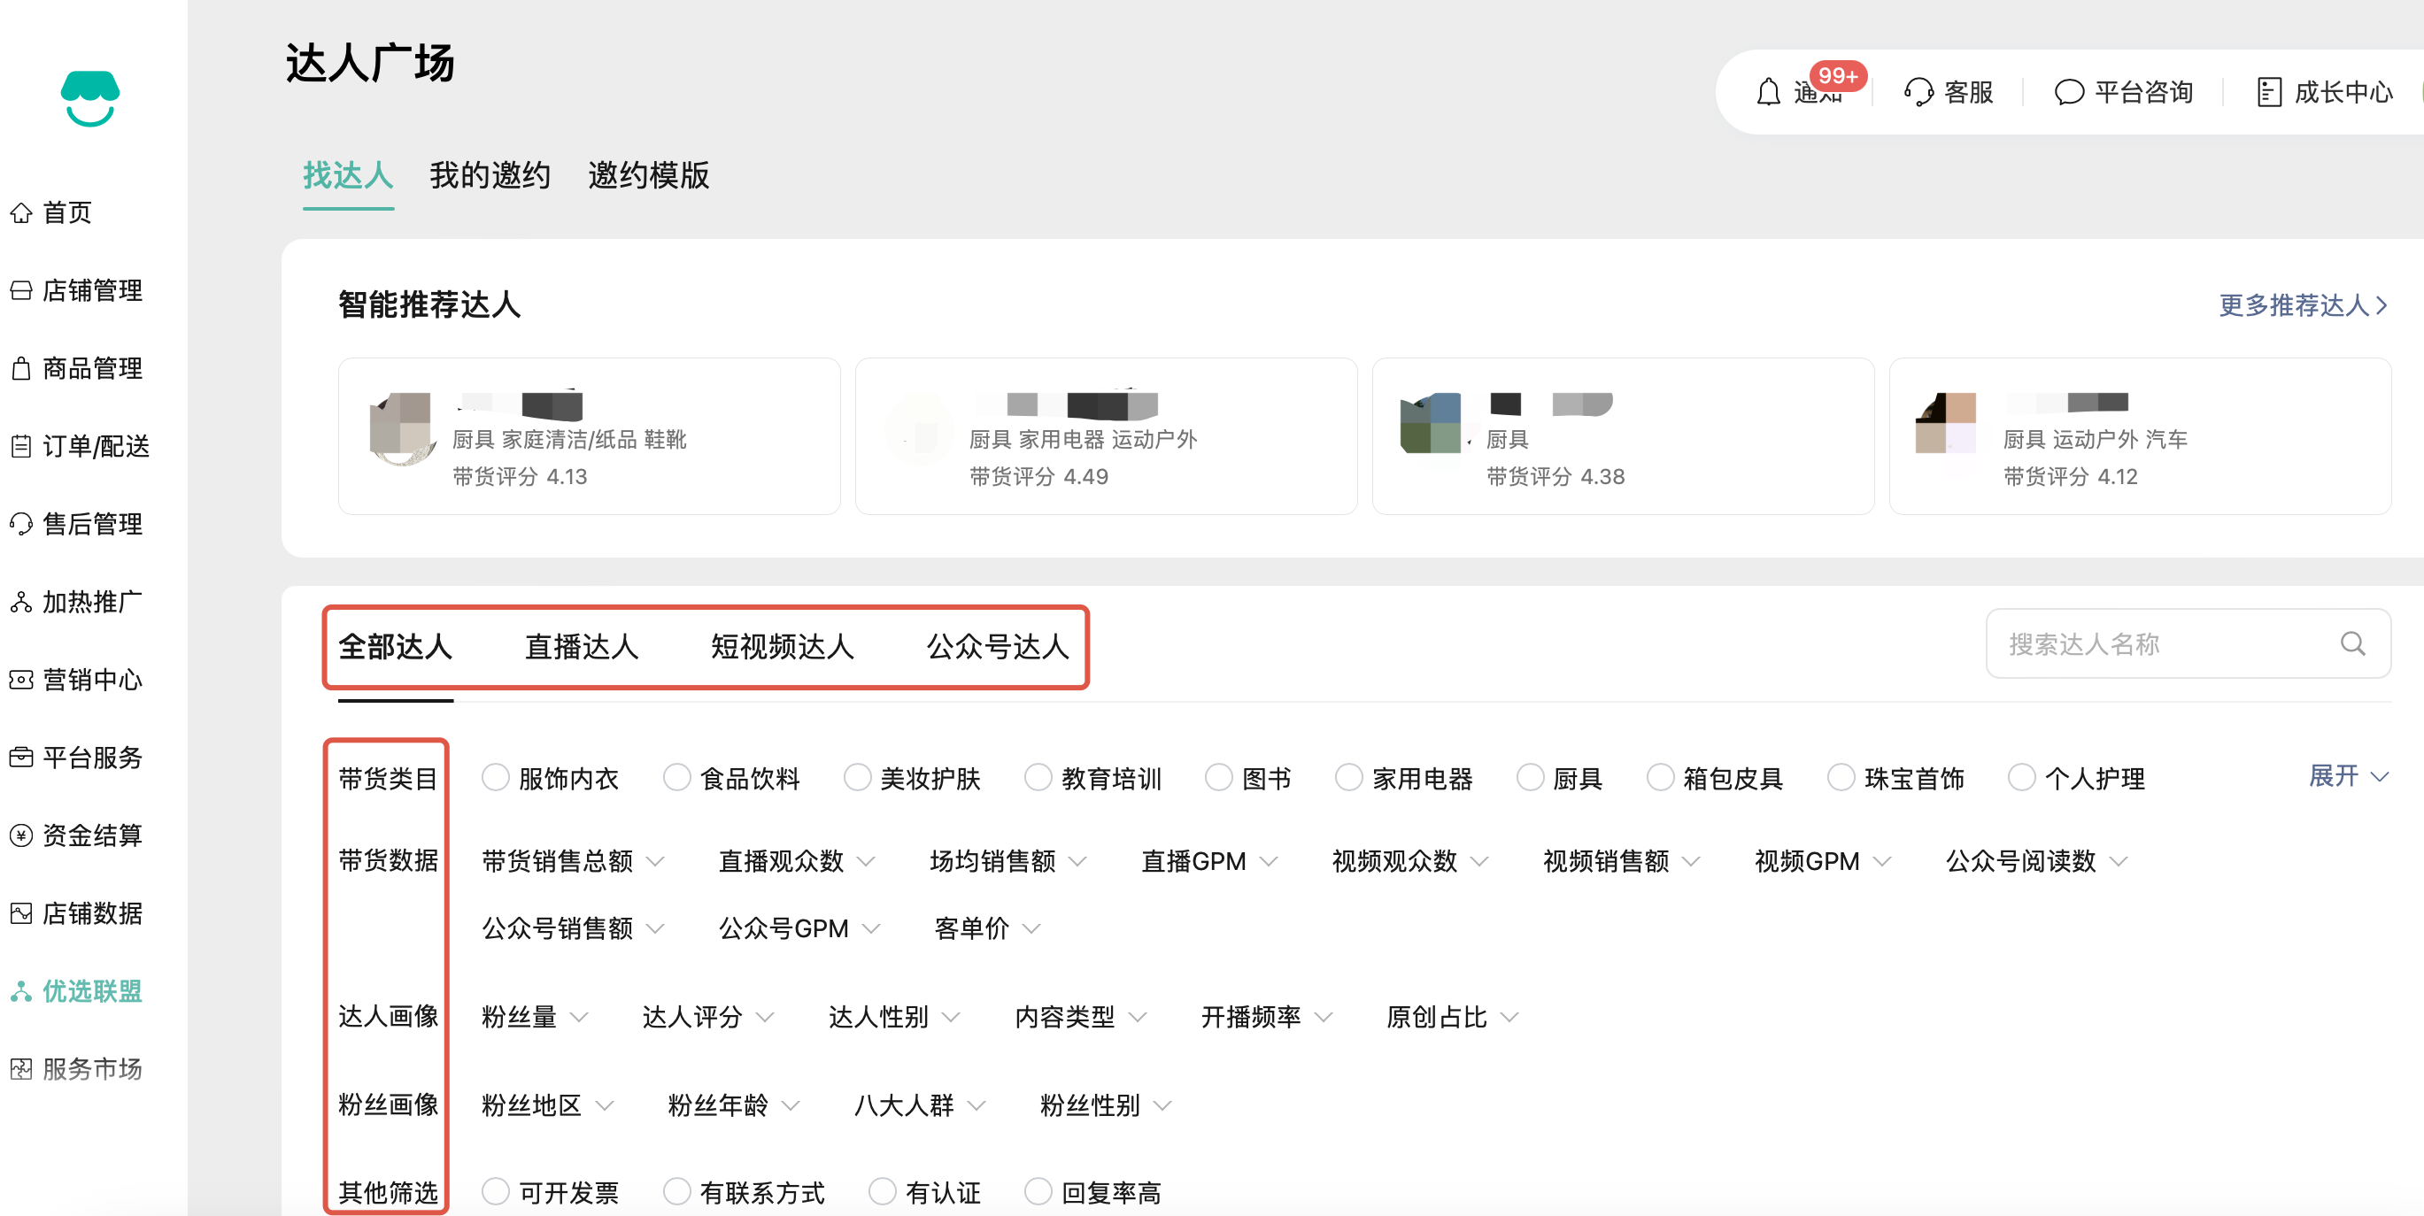Click the platform consultation chat icon
Viewport: 2424px width, 1216px height.
click(x=2068, y=92)
